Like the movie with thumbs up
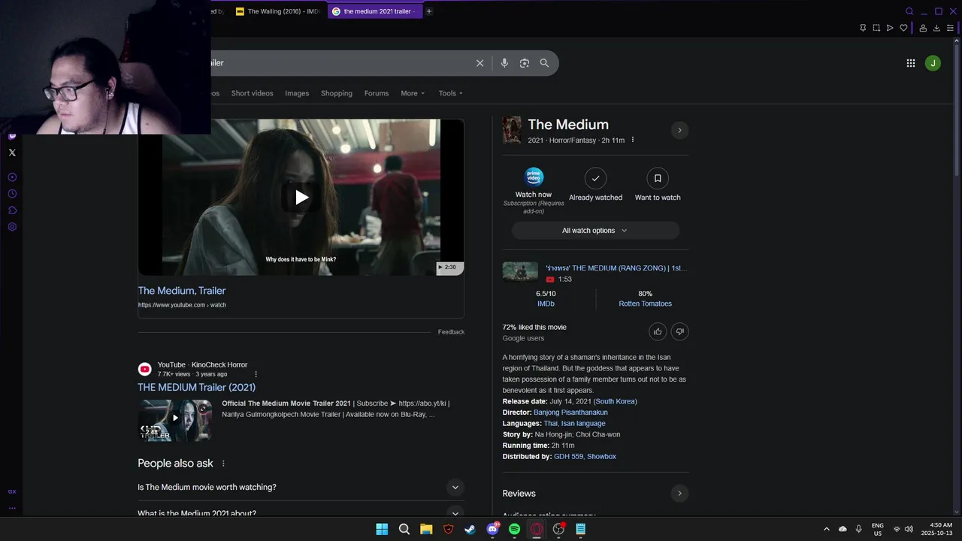Image resolution: width=962 pixels, height=541 pixels. pyautogui.click(x=658, y=331)
